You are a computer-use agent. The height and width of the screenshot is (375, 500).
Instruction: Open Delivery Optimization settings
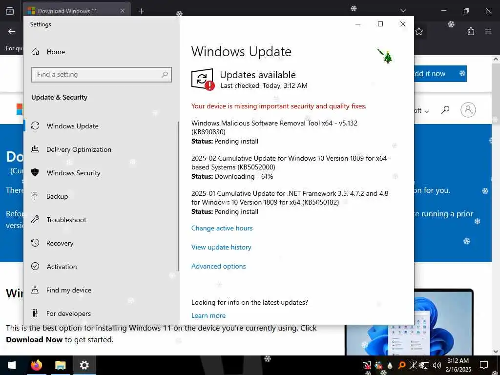pyautogui.click(x=79, y=149)
